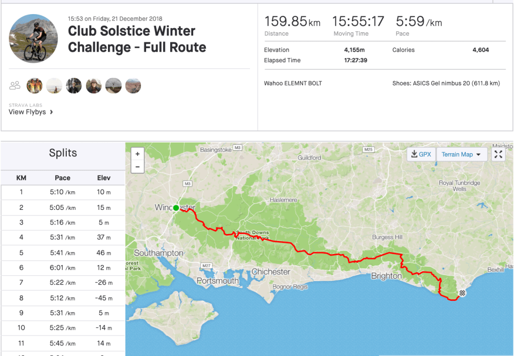Open the sixth participant's avatar
Image resolution: width=514 pixels, height=356 pixels.
tap(133, 85)
